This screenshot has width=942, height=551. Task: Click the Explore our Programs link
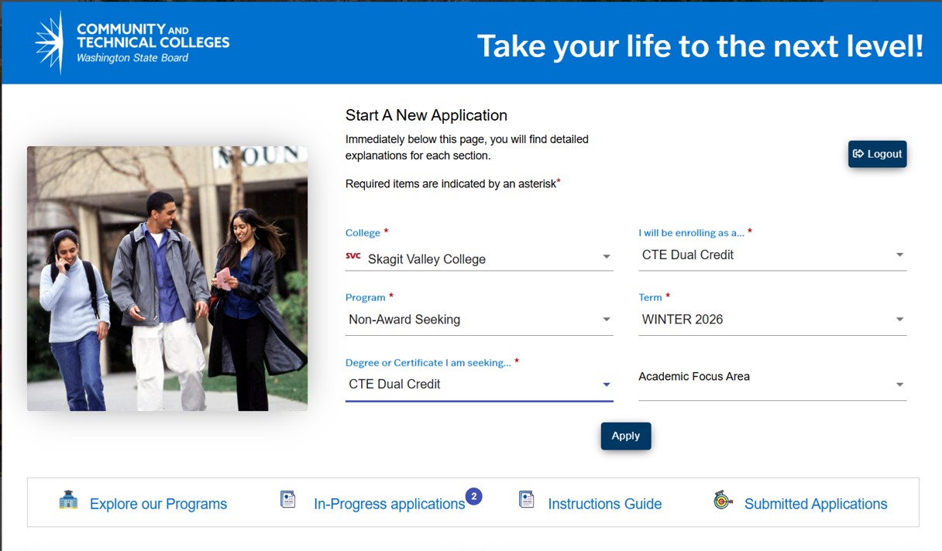[158, 504]
